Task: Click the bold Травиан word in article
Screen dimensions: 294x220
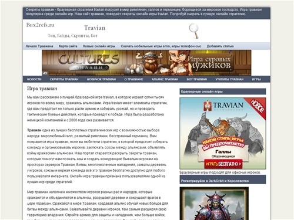Action: pos(34,130)
